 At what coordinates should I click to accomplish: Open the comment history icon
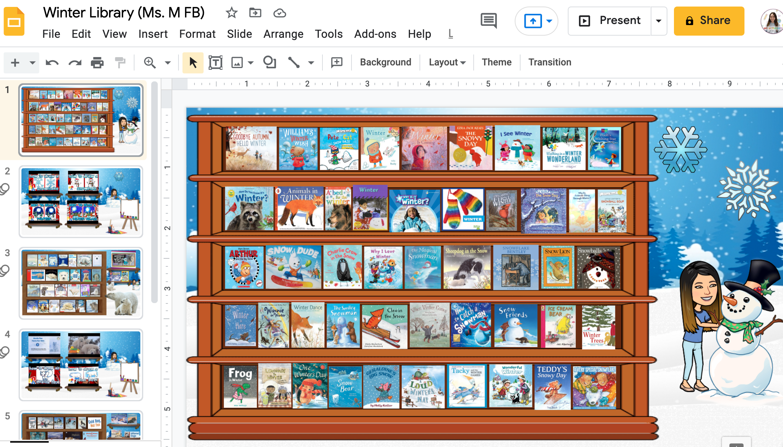[489, 21]
